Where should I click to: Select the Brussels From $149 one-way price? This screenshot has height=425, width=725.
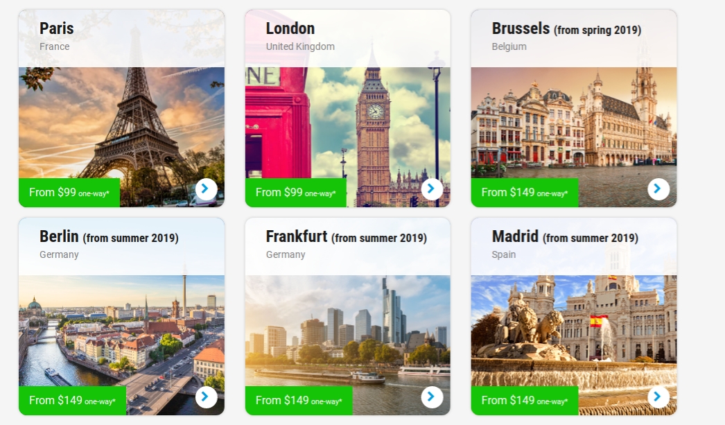(x=525, y=192)
